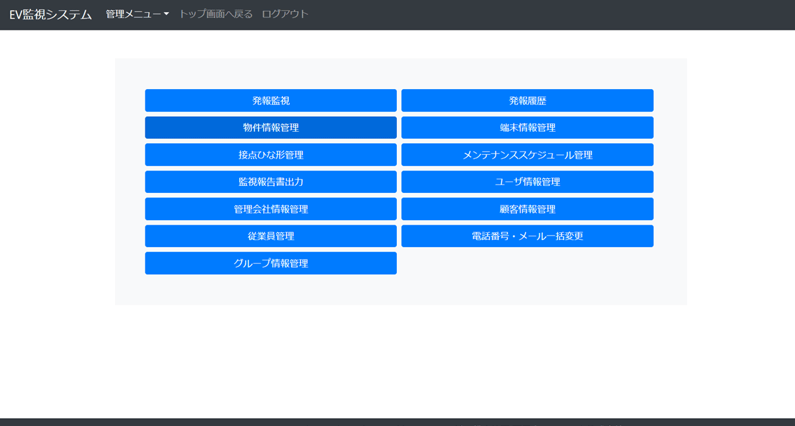Open the 発報監視 page
This screenshot has width=795, height=426.
[271, 101]
